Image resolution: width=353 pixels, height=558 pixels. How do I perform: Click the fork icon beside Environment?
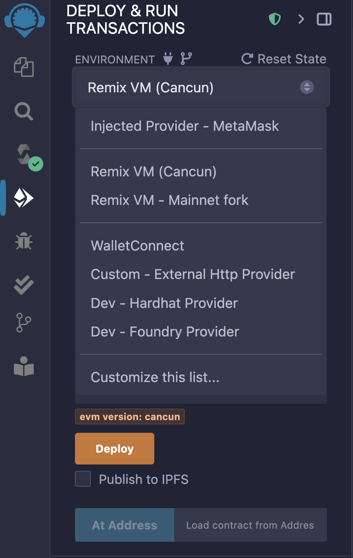(x=186, y=59)
